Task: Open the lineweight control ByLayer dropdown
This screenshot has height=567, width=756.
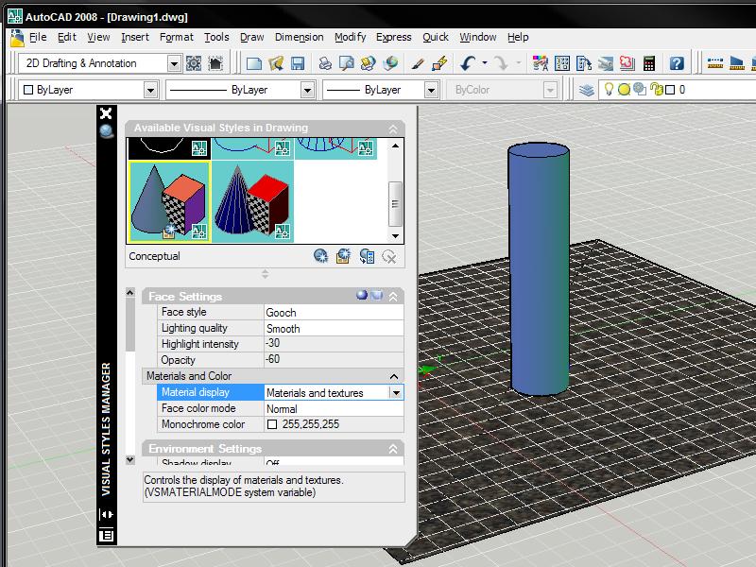Action: pyautogui.click(x=431, y=90)
